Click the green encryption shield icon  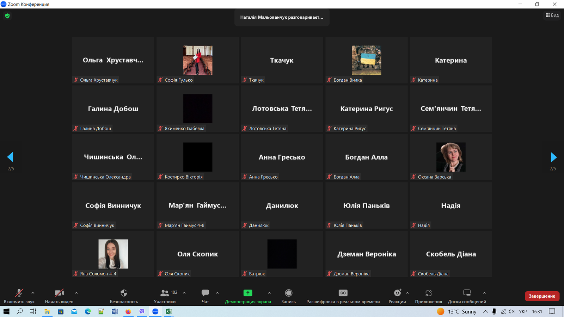pos(7,16)
